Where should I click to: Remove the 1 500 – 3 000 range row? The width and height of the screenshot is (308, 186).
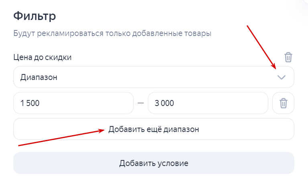(x=283, y=103)
